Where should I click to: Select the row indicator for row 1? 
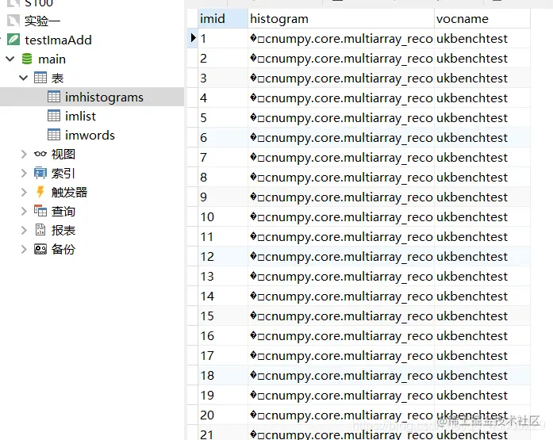click(x=193, y=38)
